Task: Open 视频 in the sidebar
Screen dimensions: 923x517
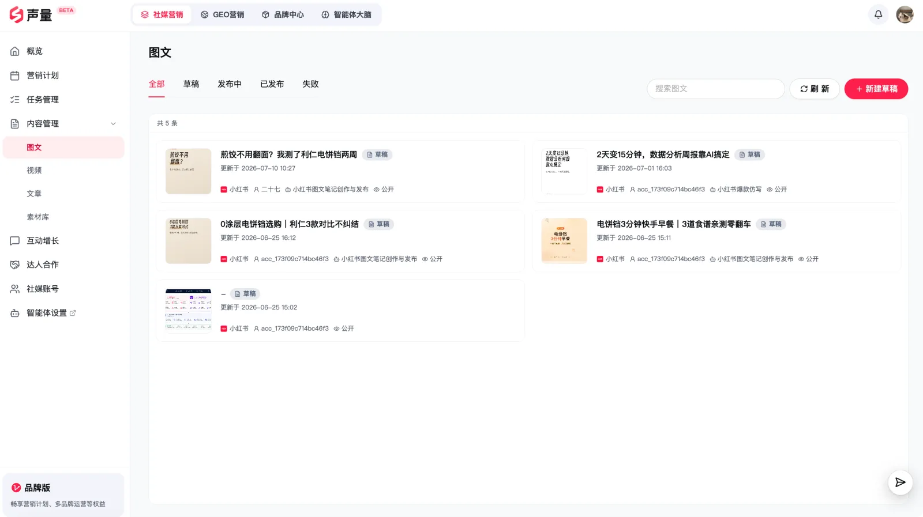Action: (63, 171)
